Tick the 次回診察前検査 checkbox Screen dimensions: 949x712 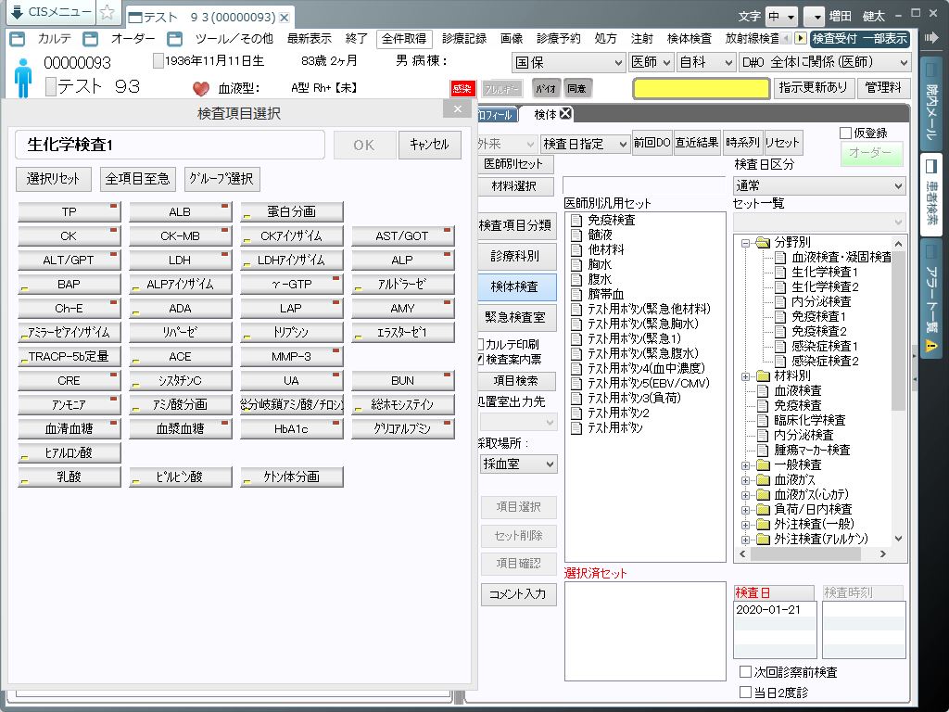[745, 672]
